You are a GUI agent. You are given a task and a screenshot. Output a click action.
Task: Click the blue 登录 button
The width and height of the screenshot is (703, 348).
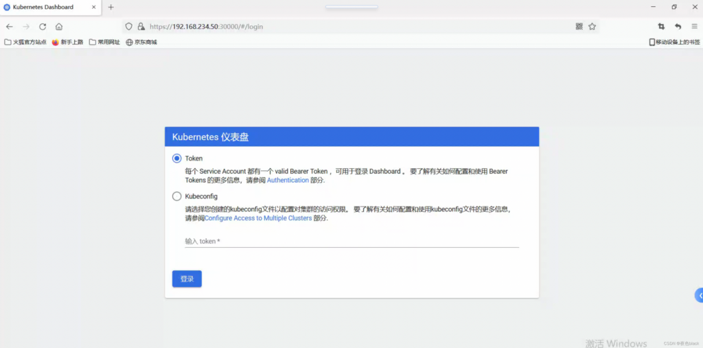pyautogui.click(x=187, y=279)
